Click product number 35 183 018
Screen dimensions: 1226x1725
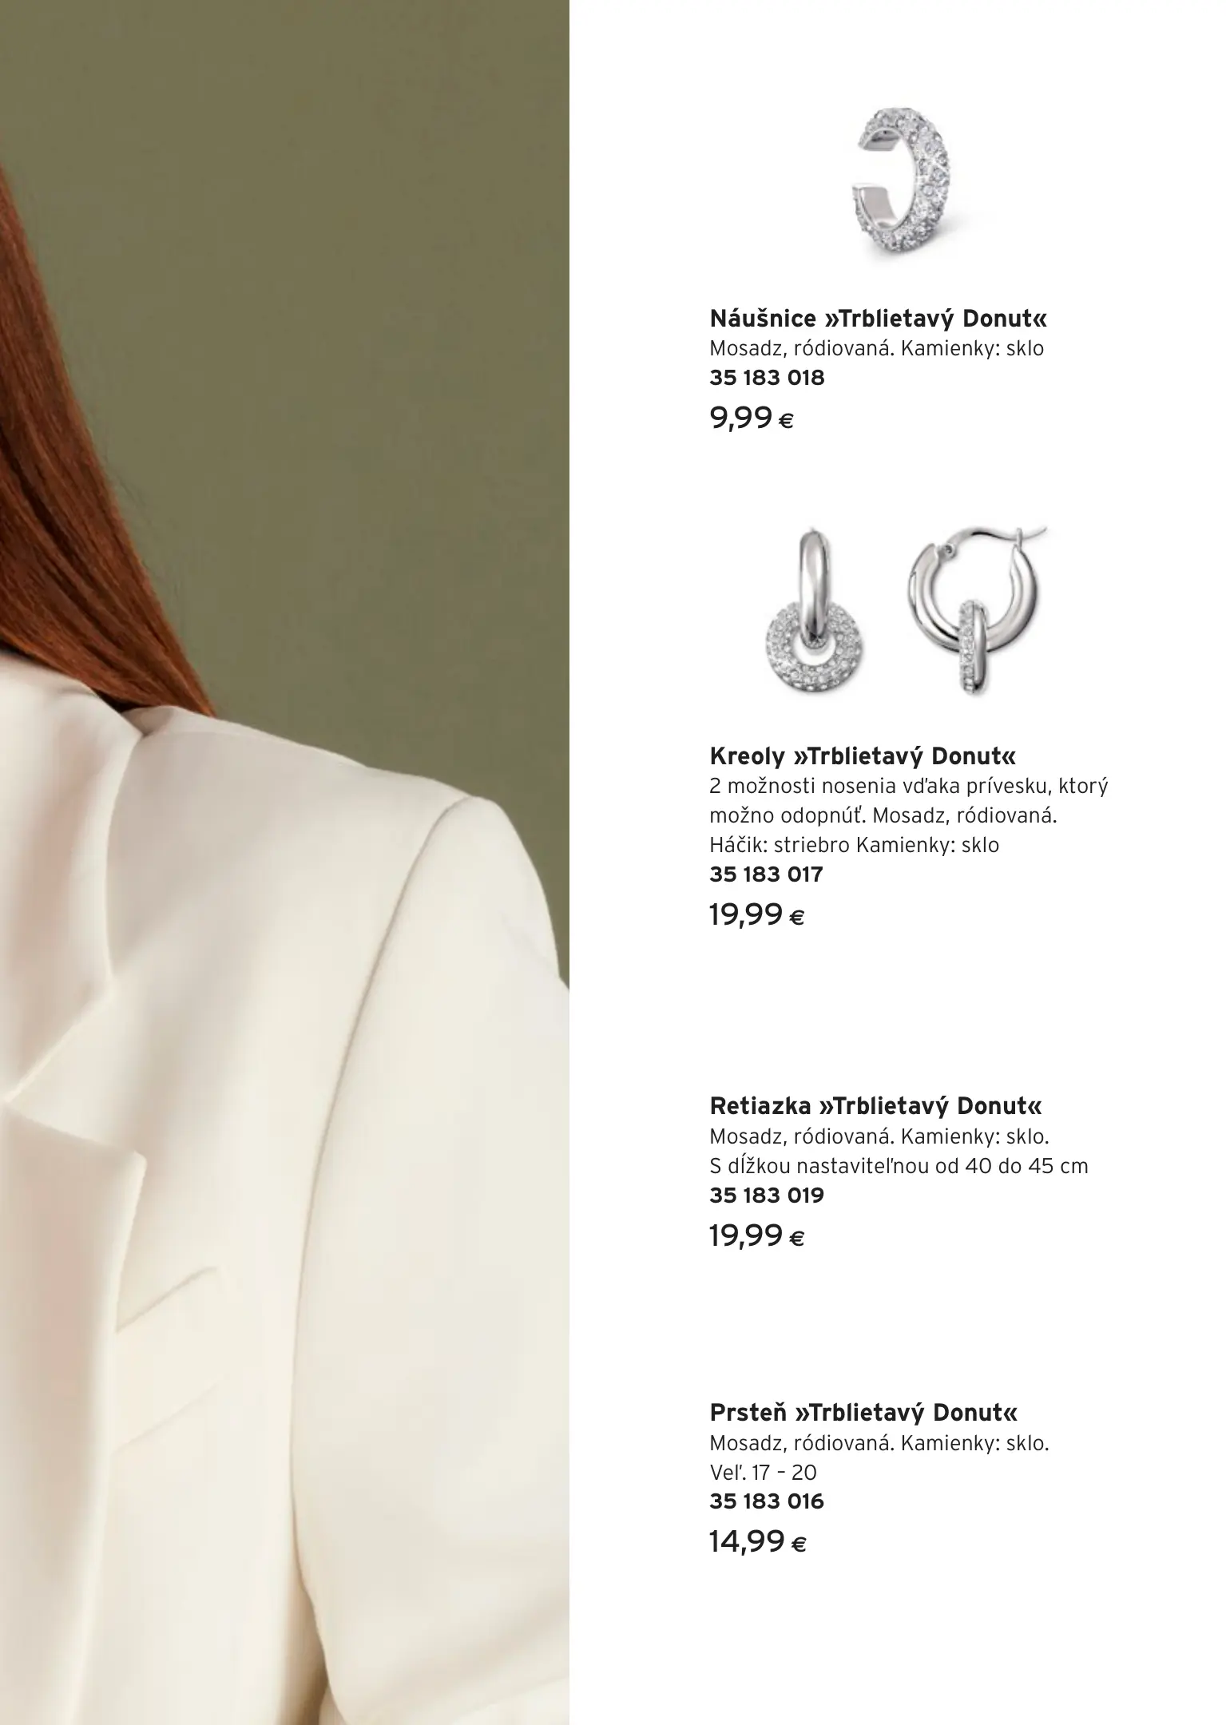pyautogui.click(x=767, y=378)
